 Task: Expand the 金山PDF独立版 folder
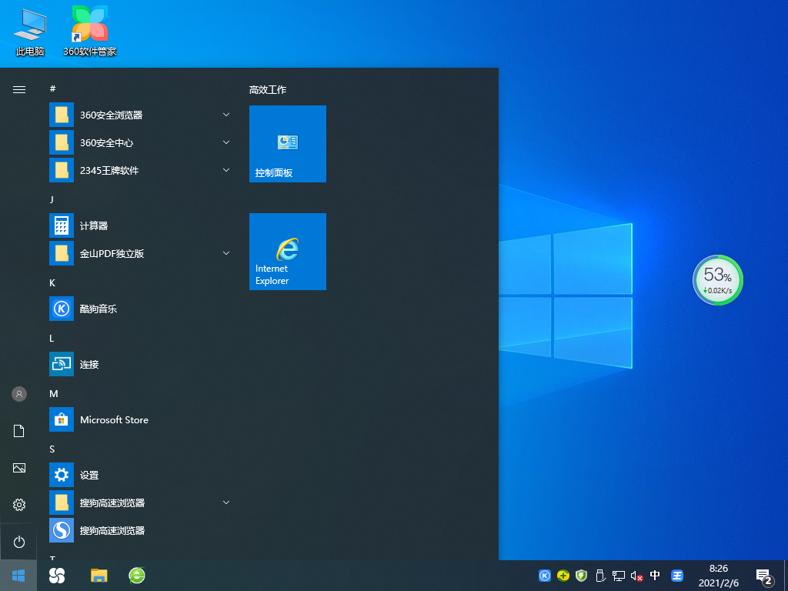pos(225,252)
